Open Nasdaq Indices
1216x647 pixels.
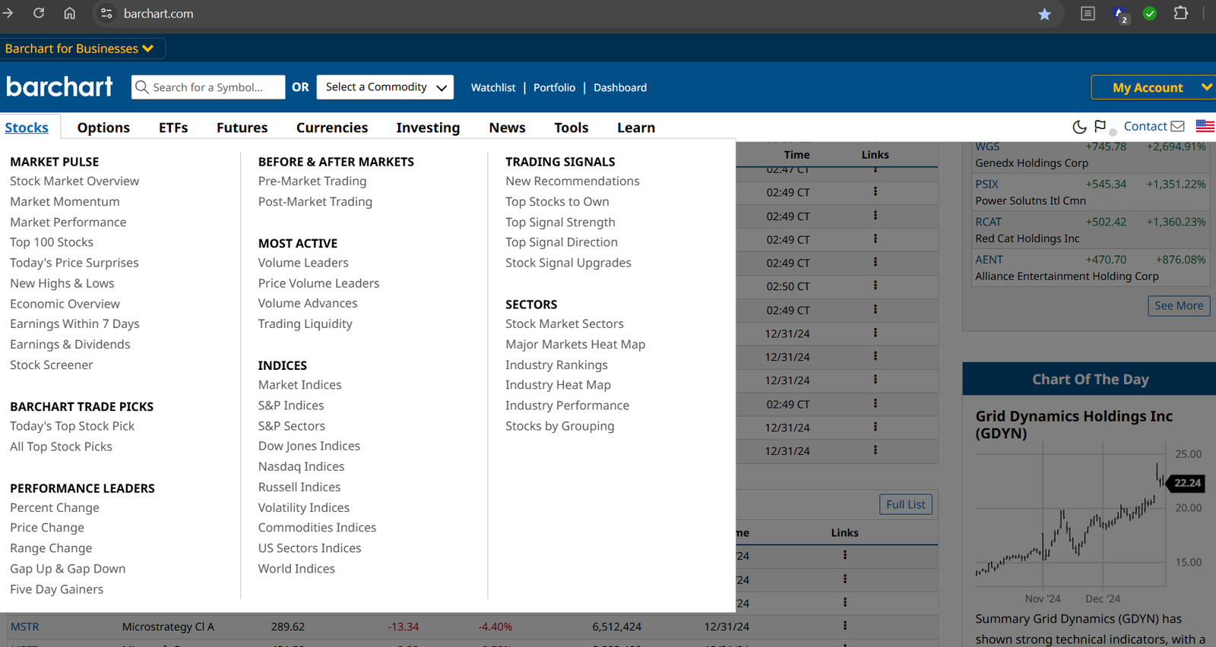[x=301, y=466]
